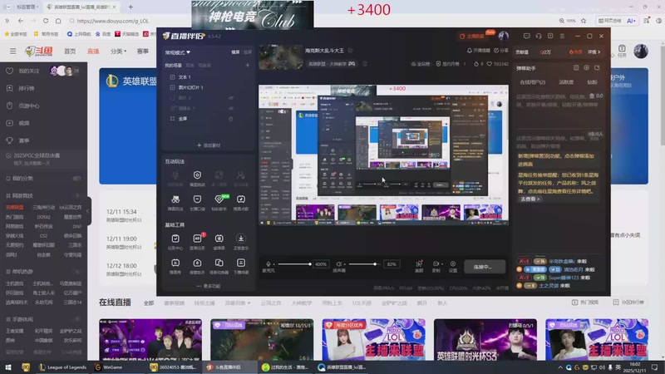Viewport: 665px width, 374px height.
Task: Open 分类 dropdown in Douyu navigation
Action: [x=118, y=51]
